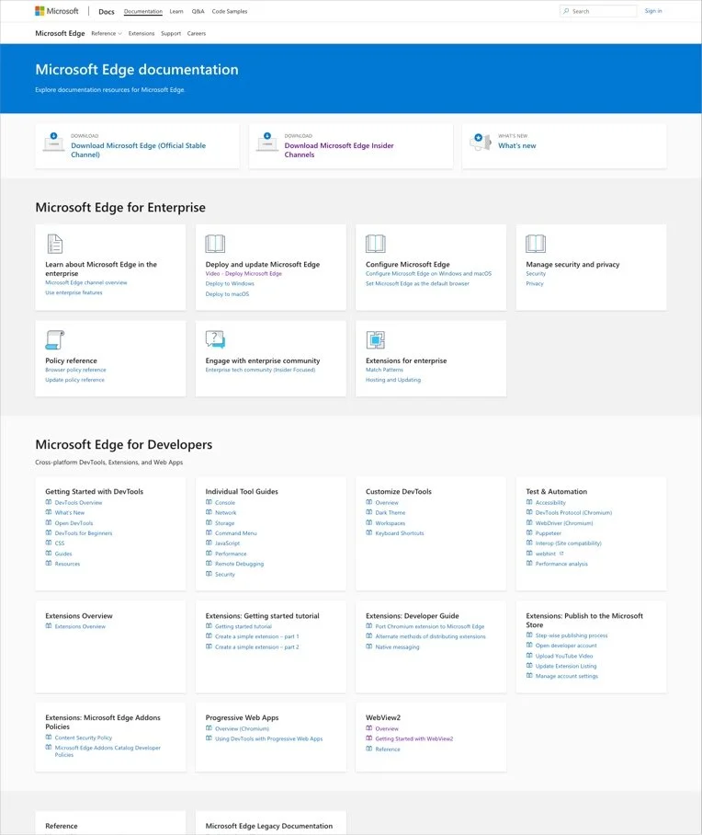Screen dimensions: 702x835
Task: Click the Microsoft logo
Action: click(x=56, y=11)
